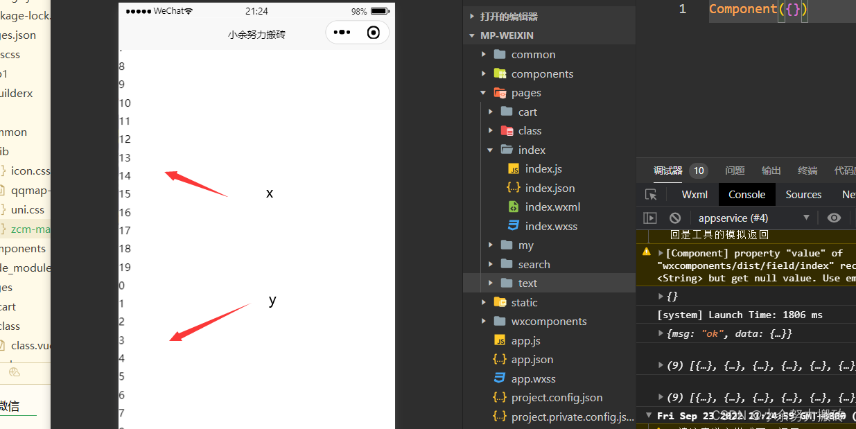Open the appservice (#4) context dropdown
This screenshot has width=856, height=429.
tap(807, 217)
